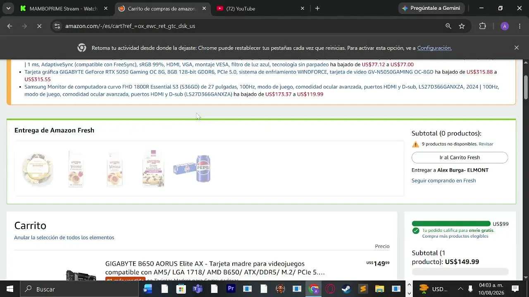Click the Ir al Carrito Fresh button
529x297 pixels.
coord(460,158)
